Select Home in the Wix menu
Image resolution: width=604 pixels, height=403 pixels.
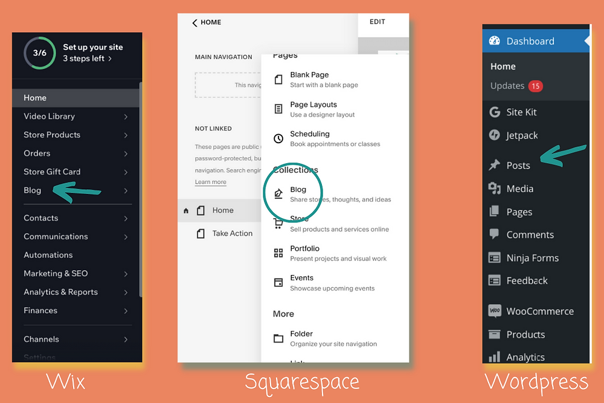coord(75,98)
